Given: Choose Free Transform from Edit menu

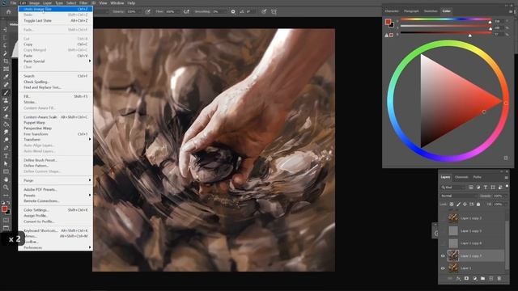Looking at the screenshot, I should point(56,134).
